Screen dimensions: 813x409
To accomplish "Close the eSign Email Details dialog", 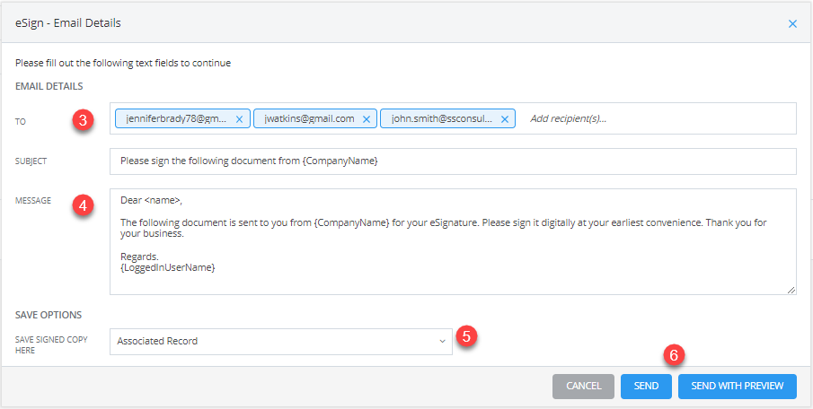I will pyautogui.click(x=792, y=24).
